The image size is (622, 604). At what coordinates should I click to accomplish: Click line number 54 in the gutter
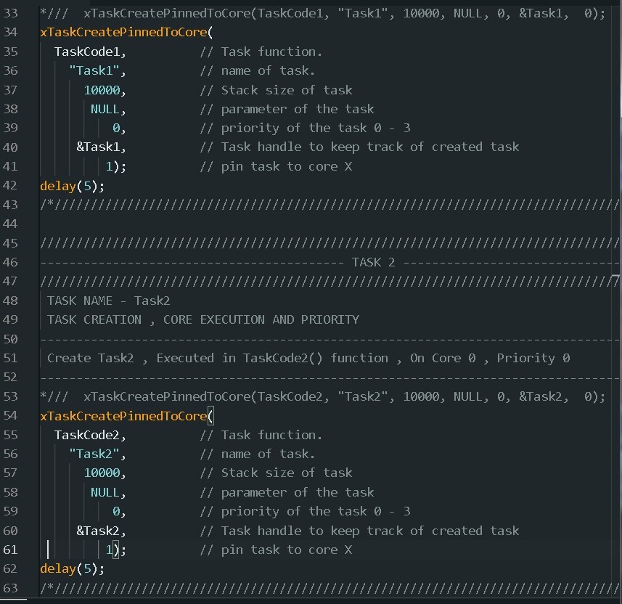(x=25, y=415)
